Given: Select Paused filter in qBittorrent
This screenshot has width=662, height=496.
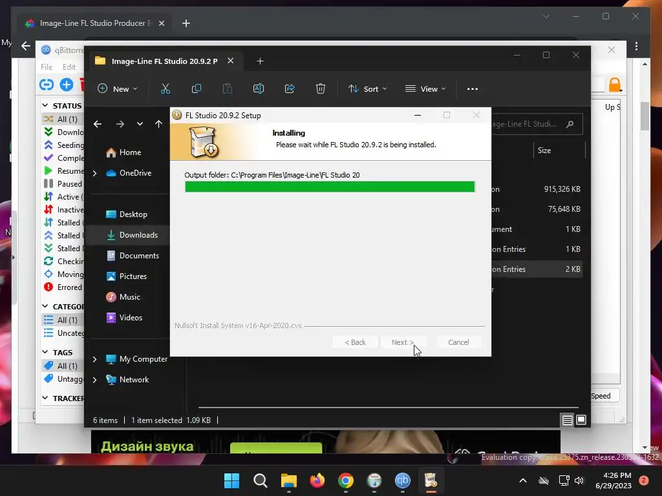Looking at the screenshot, I should click(63, 184).
